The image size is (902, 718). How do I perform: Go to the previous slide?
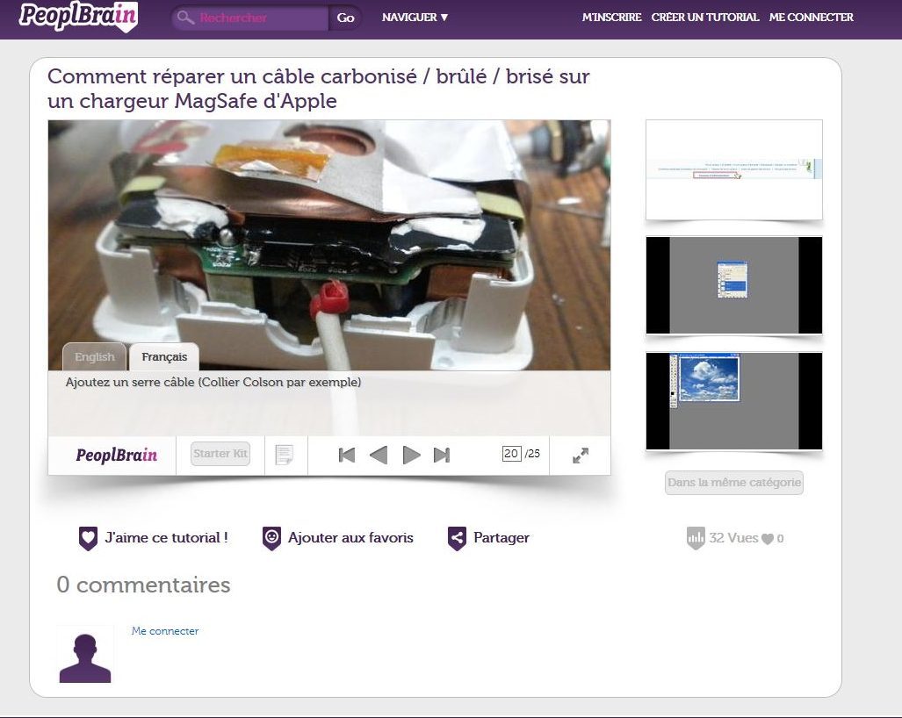[x=379, y=455]
